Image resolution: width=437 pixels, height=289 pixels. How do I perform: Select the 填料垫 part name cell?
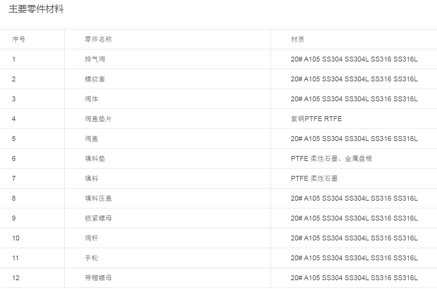pos(95,159)
